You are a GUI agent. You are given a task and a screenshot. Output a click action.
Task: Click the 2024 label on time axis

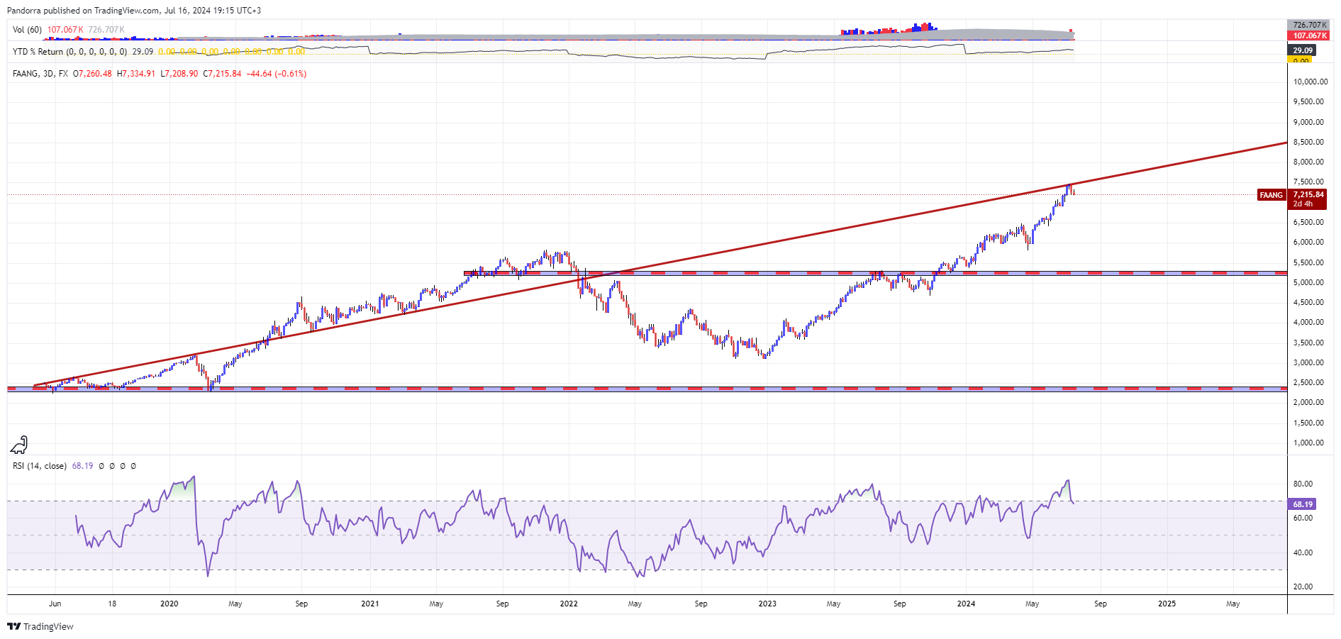(966, 604)
